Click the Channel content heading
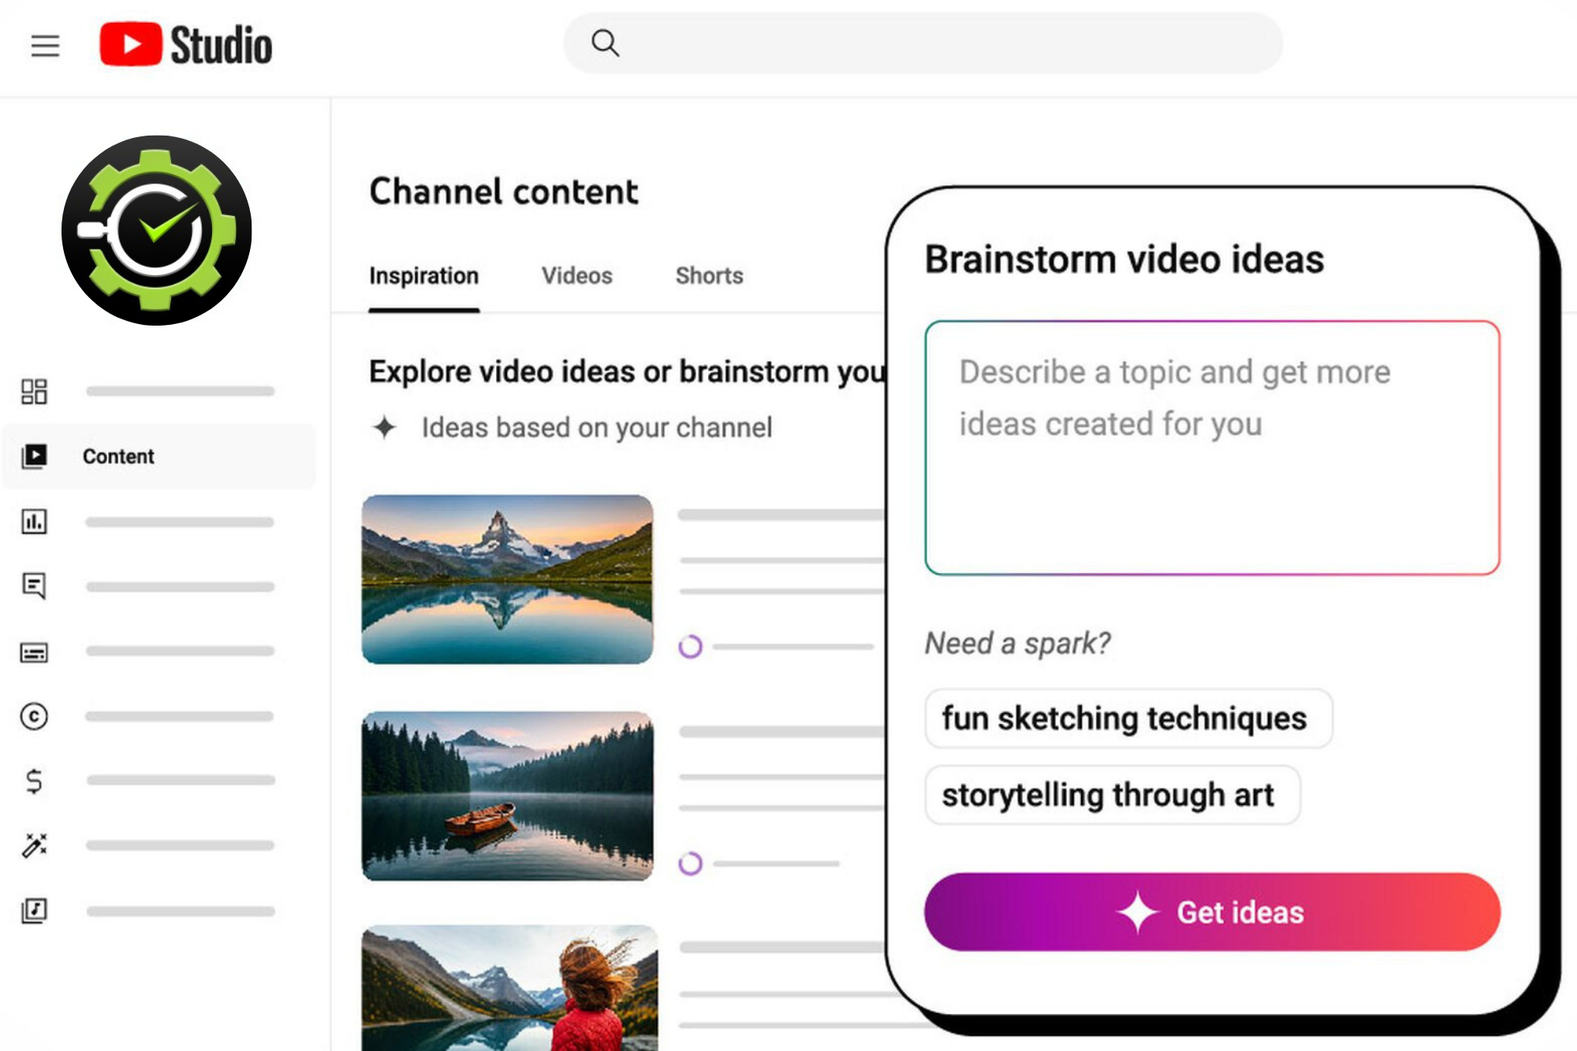 [x=503, y=192]
